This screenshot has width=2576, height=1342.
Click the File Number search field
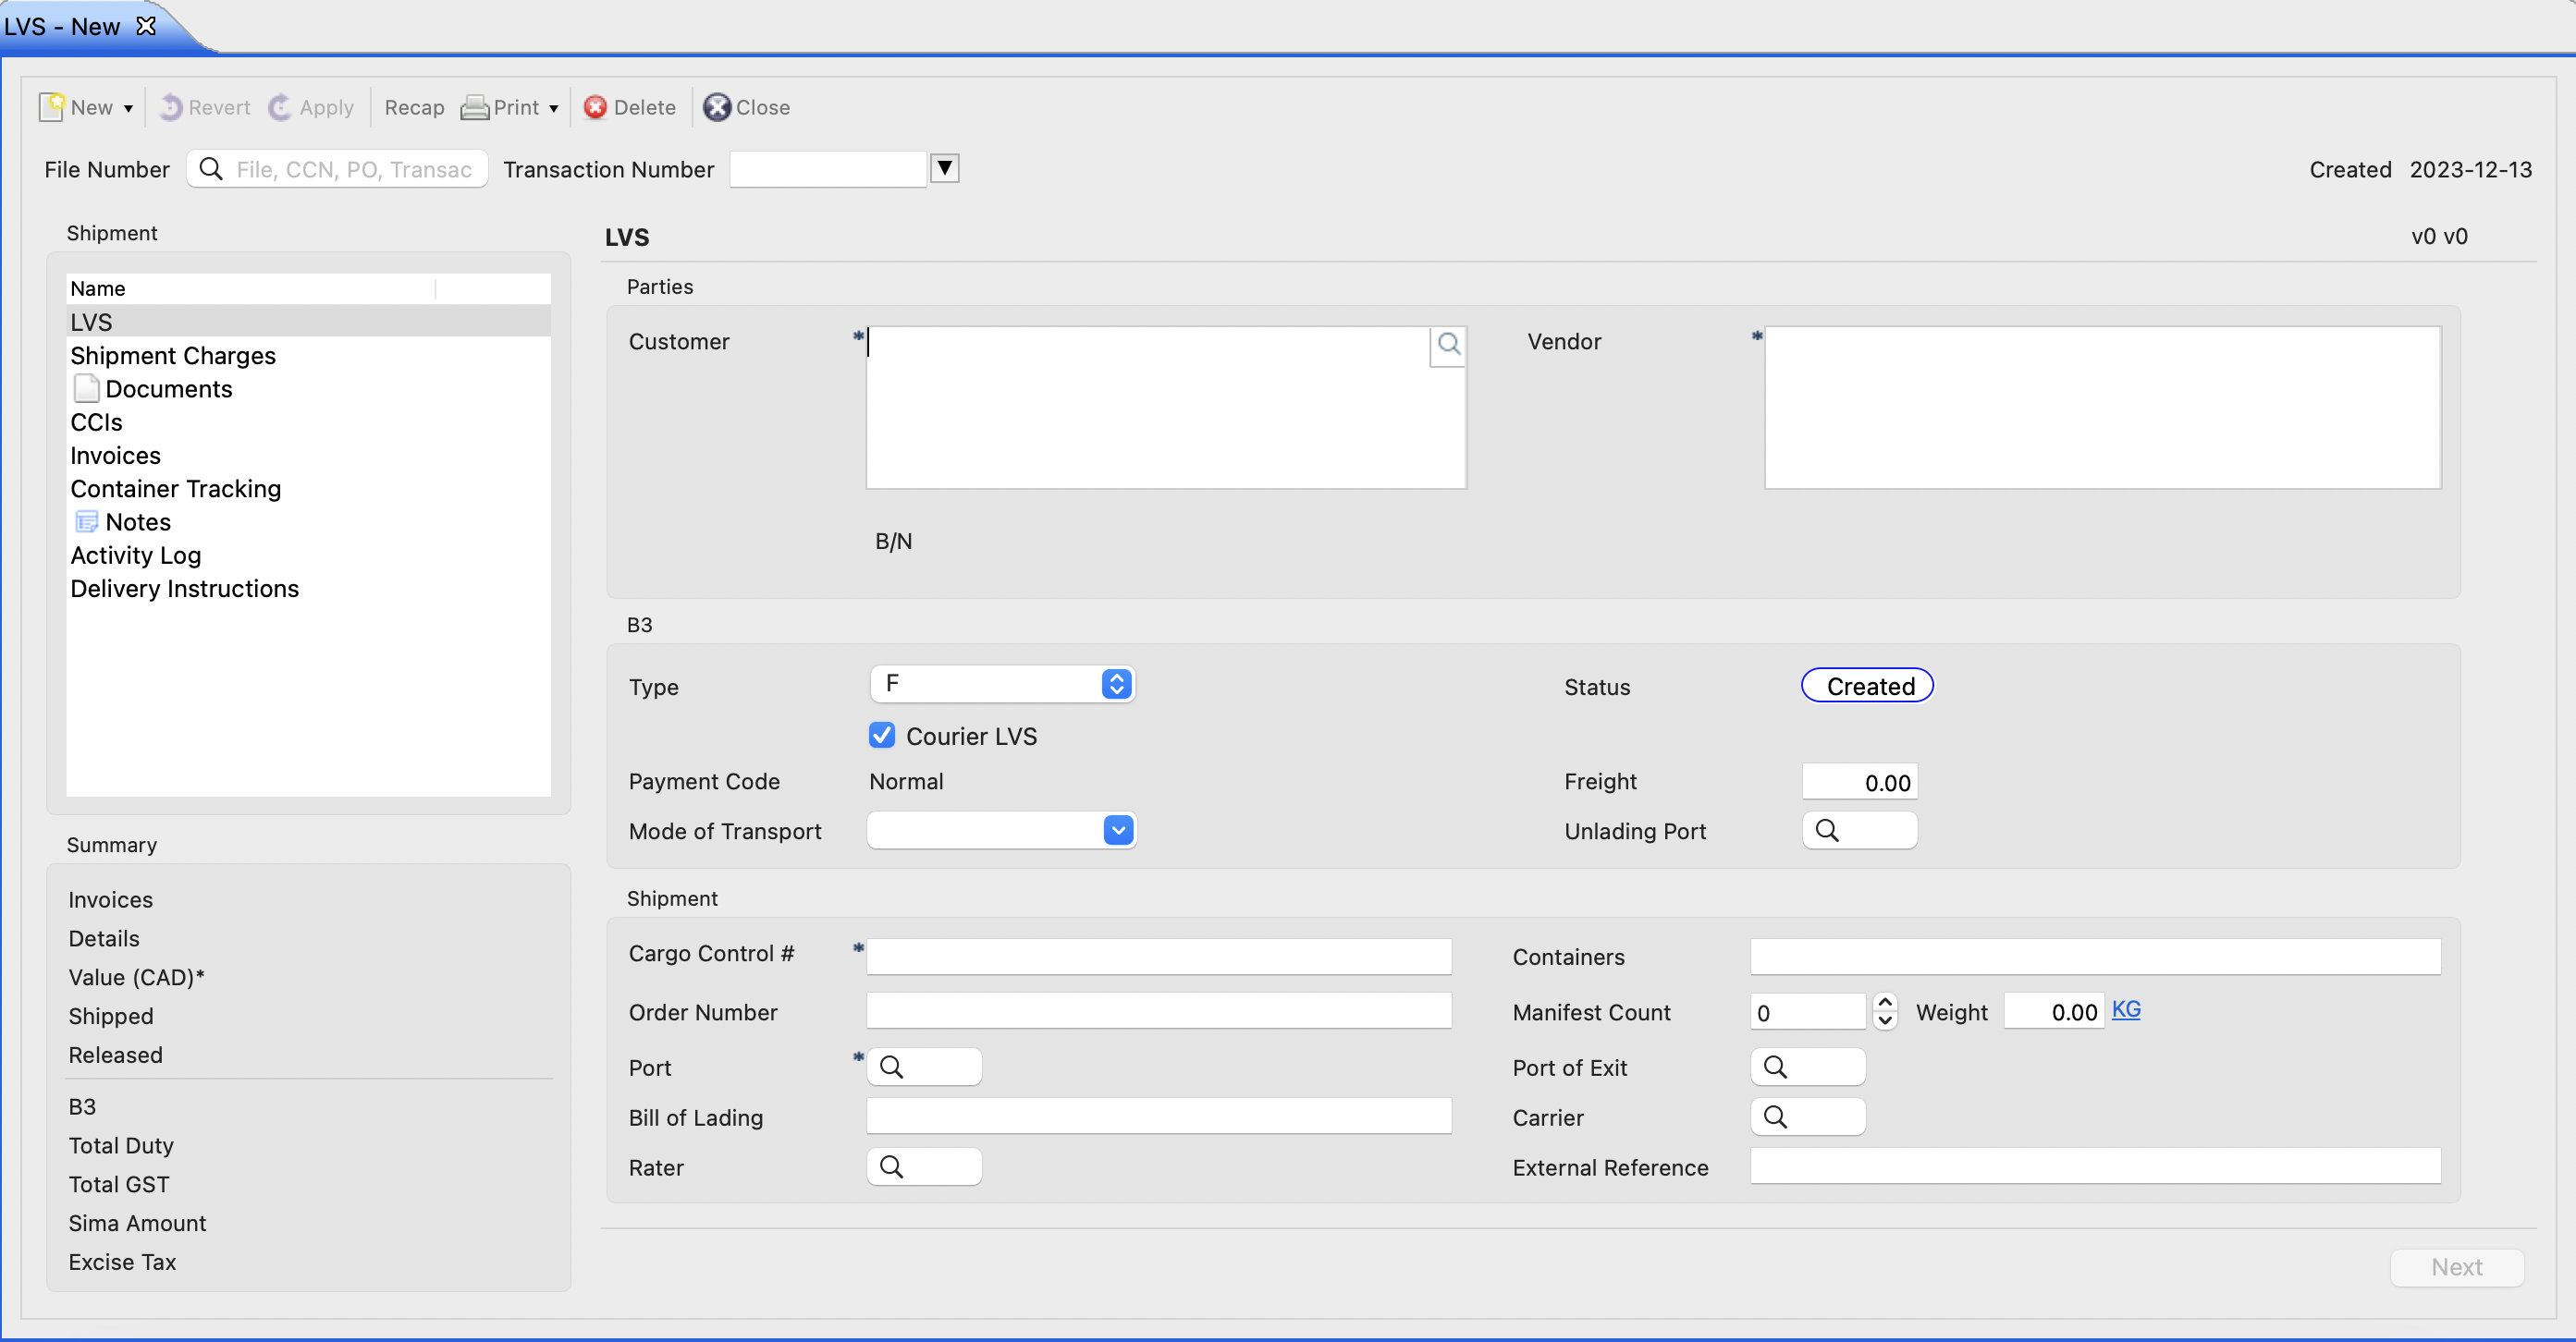[x=337, y=169]
